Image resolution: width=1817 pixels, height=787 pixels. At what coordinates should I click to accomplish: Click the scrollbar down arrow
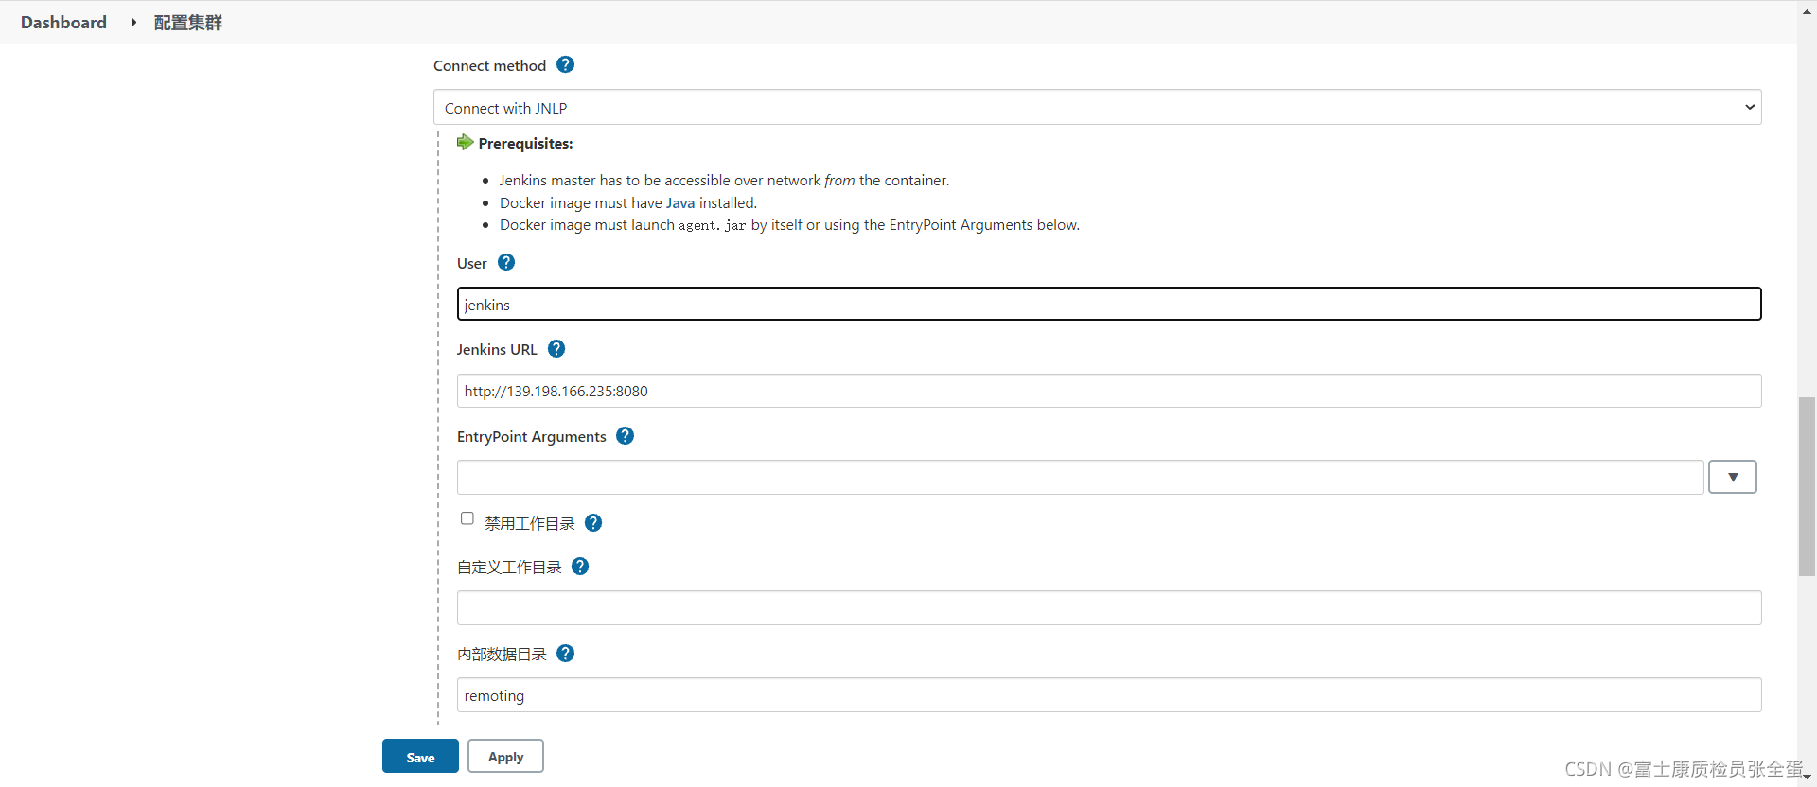[1807, 777]
